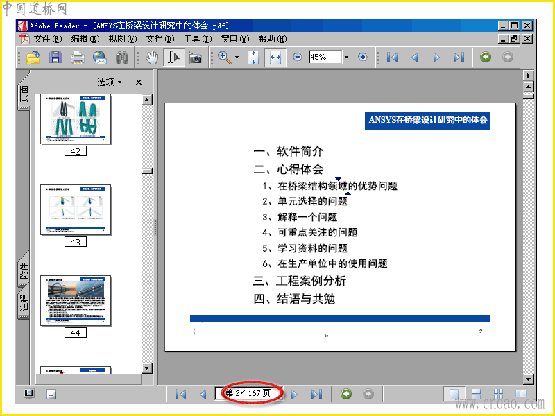Open the 视图(V) menu
555x416 pixels.
(x=123, y=39)
